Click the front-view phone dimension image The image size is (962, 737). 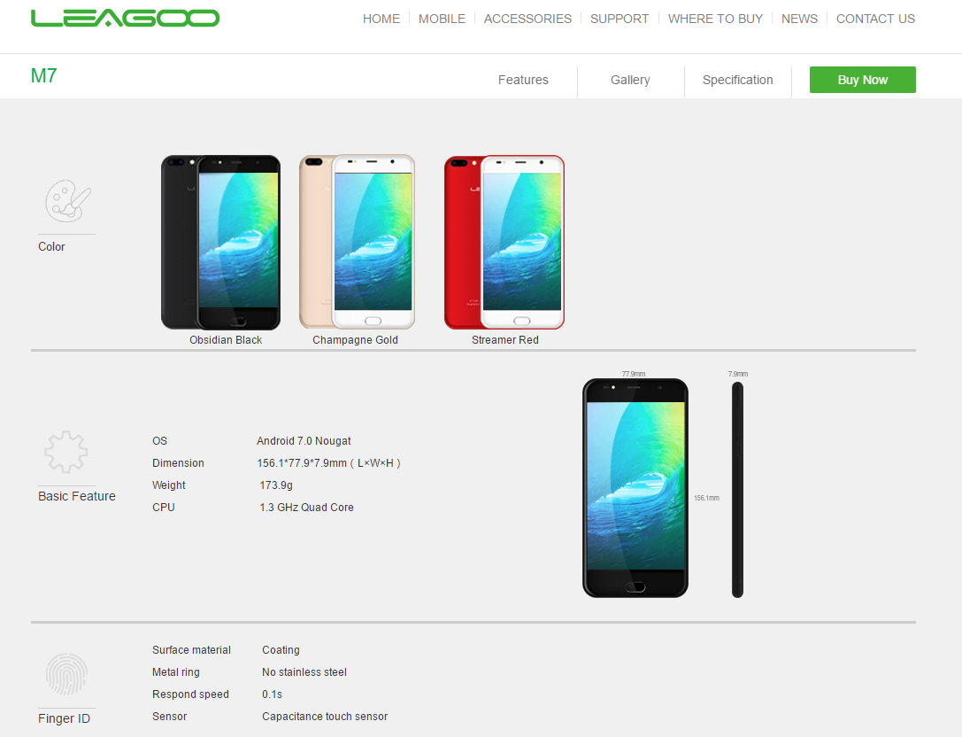point(635,488)
